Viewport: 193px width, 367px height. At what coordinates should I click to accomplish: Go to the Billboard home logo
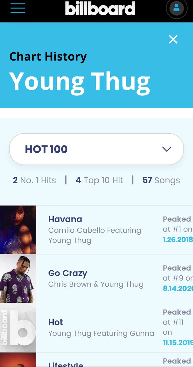pos(100,8)
